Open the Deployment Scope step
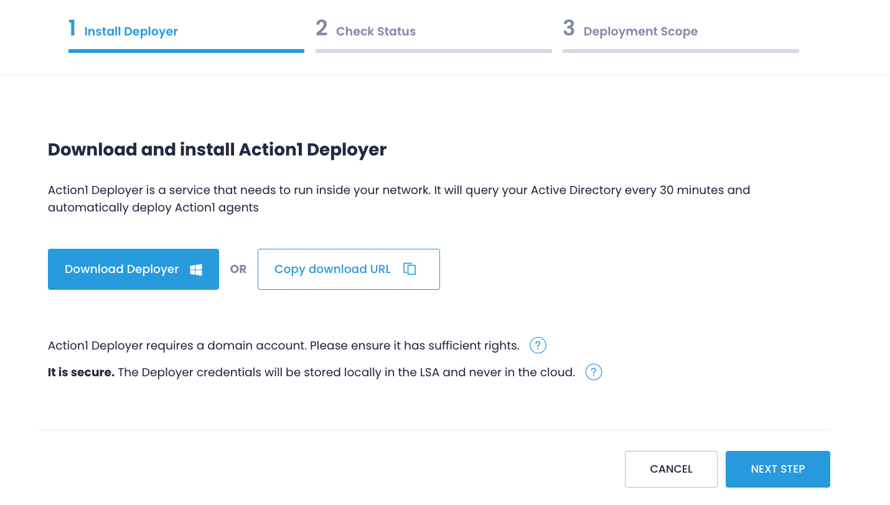890x505 pixels. click(640, 31)
